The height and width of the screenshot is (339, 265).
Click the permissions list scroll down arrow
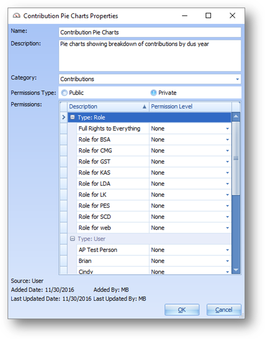[236, 270]
